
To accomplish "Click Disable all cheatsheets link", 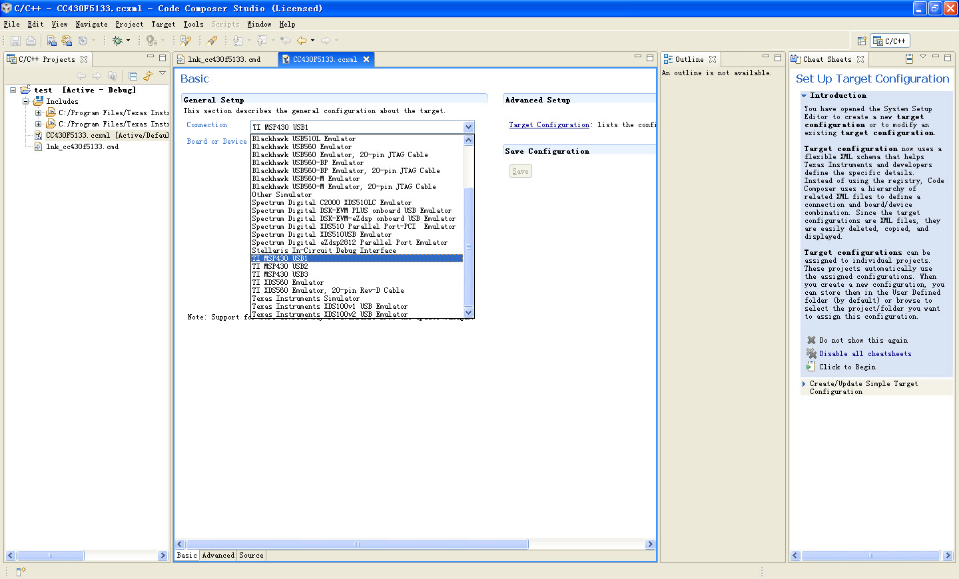I will 865,353.
